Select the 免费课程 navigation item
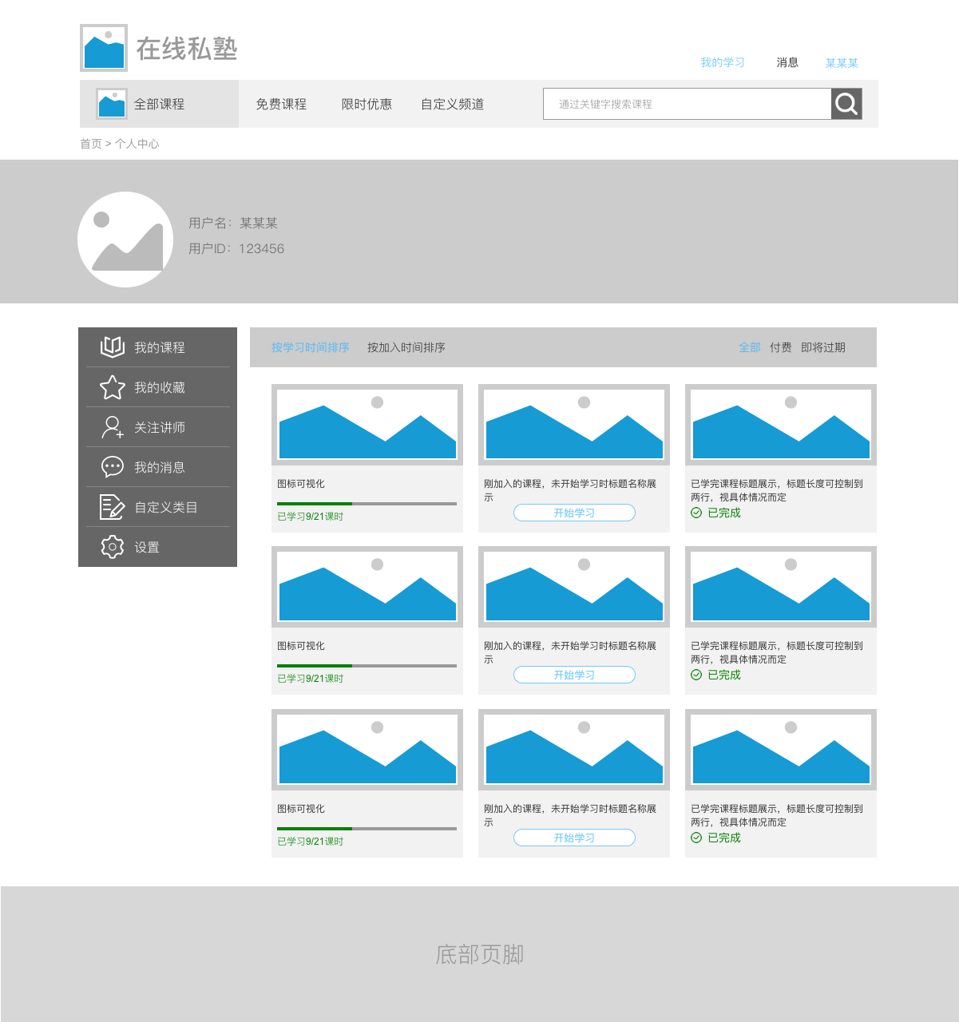 (281, 104)
